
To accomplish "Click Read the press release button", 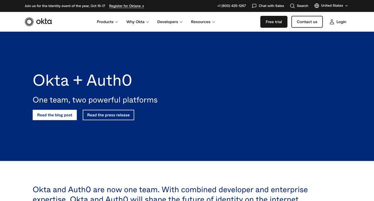I will coord(108,115).
